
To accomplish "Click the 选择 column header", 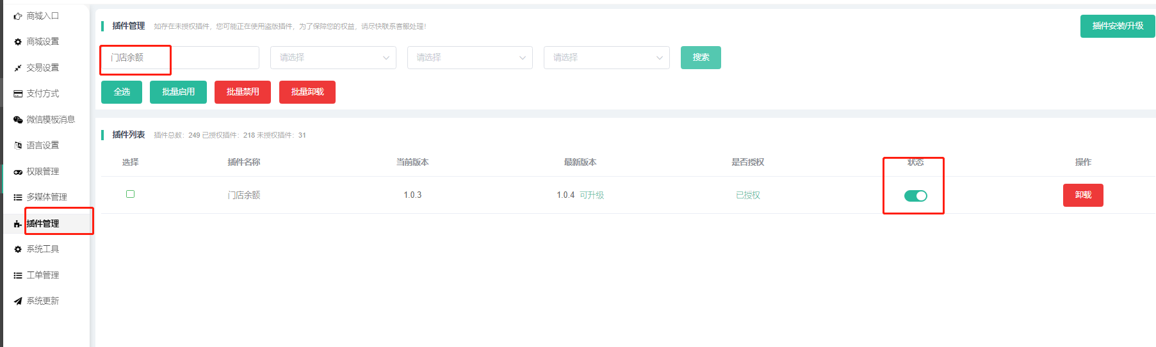I will [x=131, y=163].
